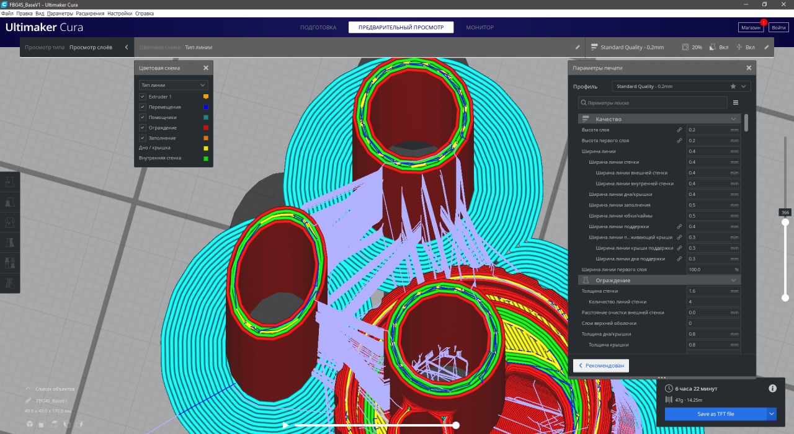Click the print settings panel scrollbar
The image size is (794, 434).
tap(746, 122)
